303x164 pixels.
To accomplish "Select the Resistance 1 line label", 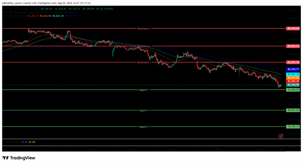I will pyautogui.click(x=144, y=62).
